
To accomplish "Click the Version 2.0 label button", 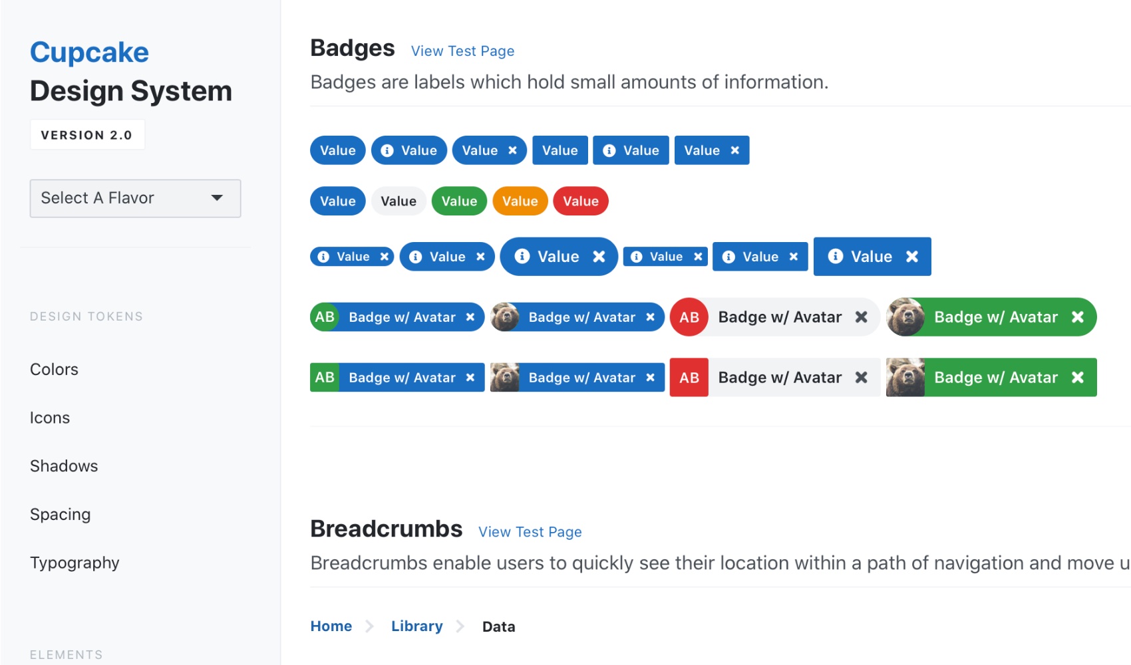I will [x=86, y=135].
